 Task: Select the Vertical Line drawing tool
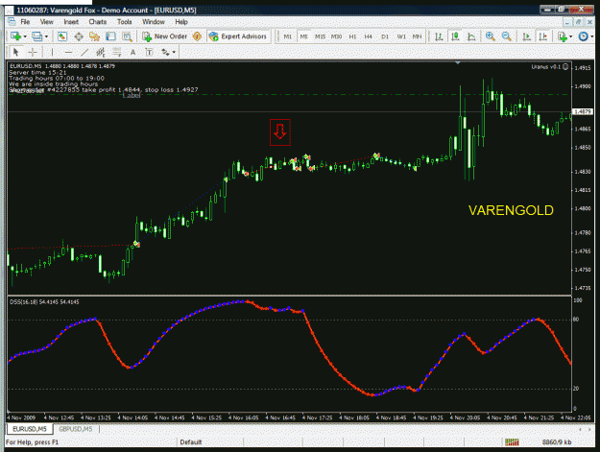click(x=52, y=52)
